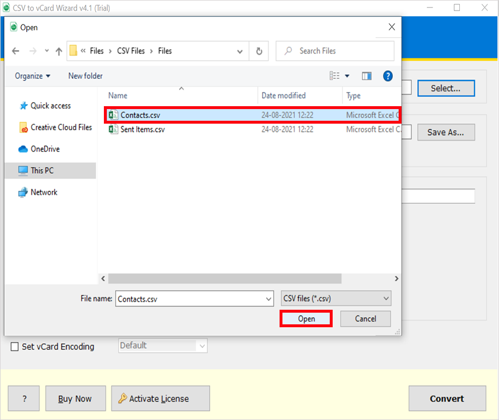Select the Contacts.csv file

pos(252,115)
